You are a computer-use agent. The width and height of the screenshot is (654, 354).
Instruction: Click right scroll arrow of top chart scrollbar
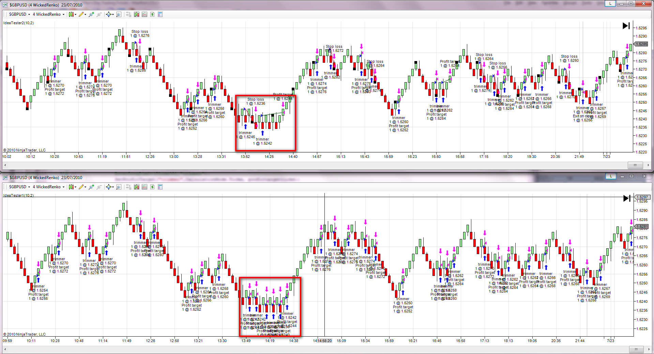point(648,165)
